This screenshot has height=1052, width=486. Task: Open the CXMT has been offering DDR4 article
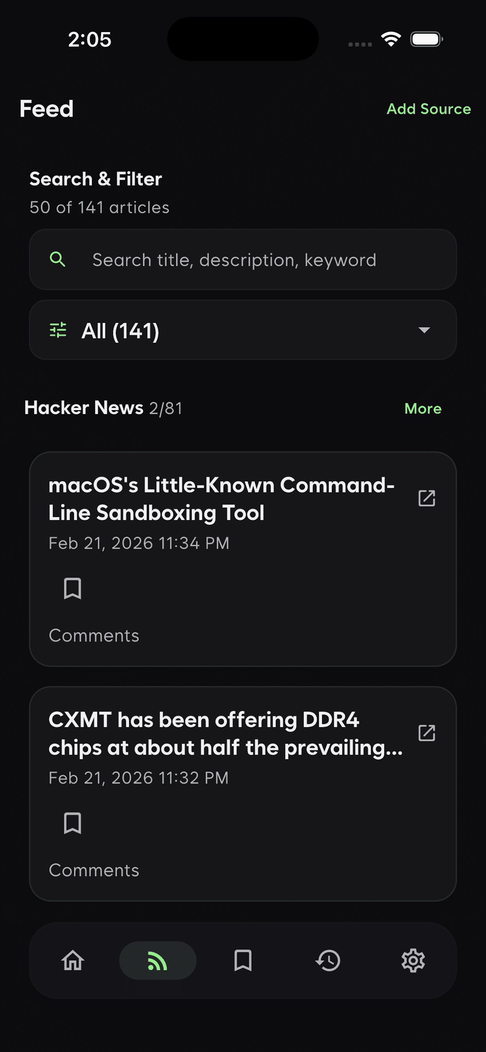coord(225,733)
